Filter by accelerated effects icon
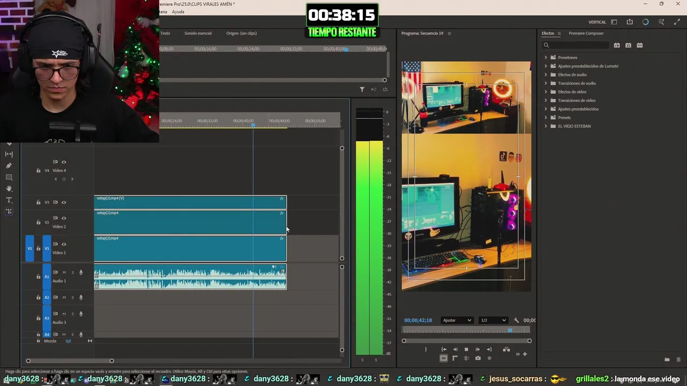The height and width of the screenshot is (386, 687). click(617, 45)
